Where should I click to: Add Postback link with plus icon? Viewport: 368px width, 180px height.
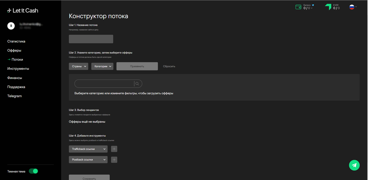tap(114, 160)
